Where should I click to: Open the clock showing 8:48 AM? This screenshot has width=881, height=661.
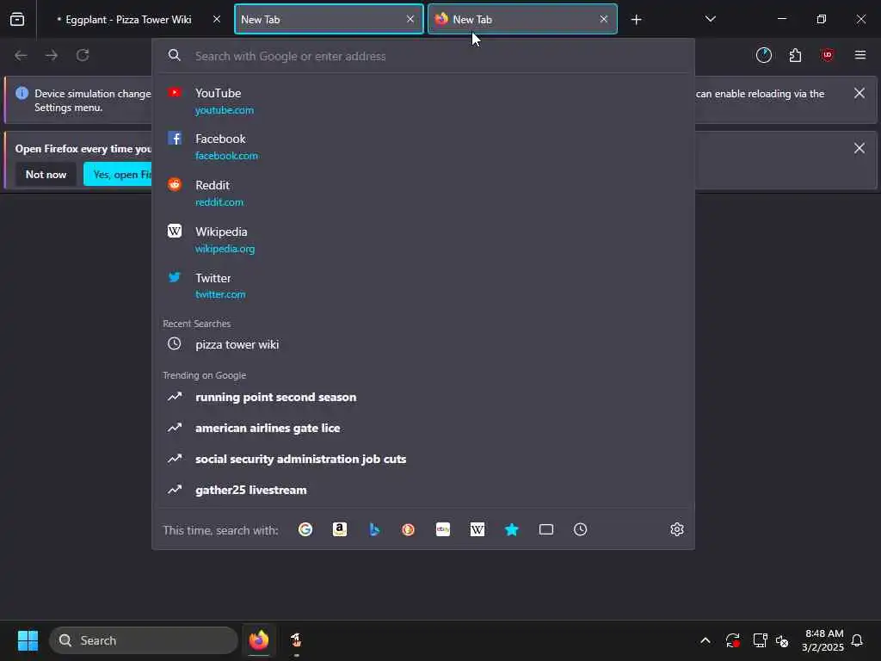pos(823,640)
